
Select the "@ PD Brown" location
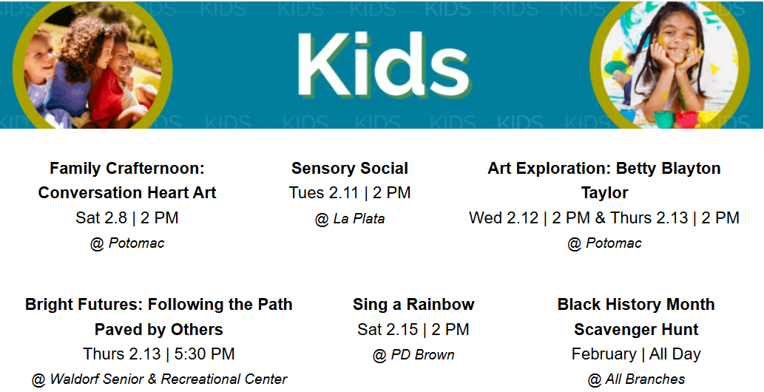point(413,355)
